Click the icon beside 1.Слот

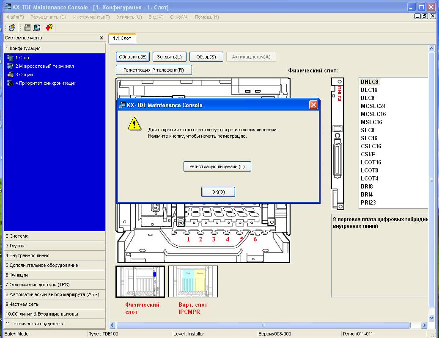[x=10, y=58]
